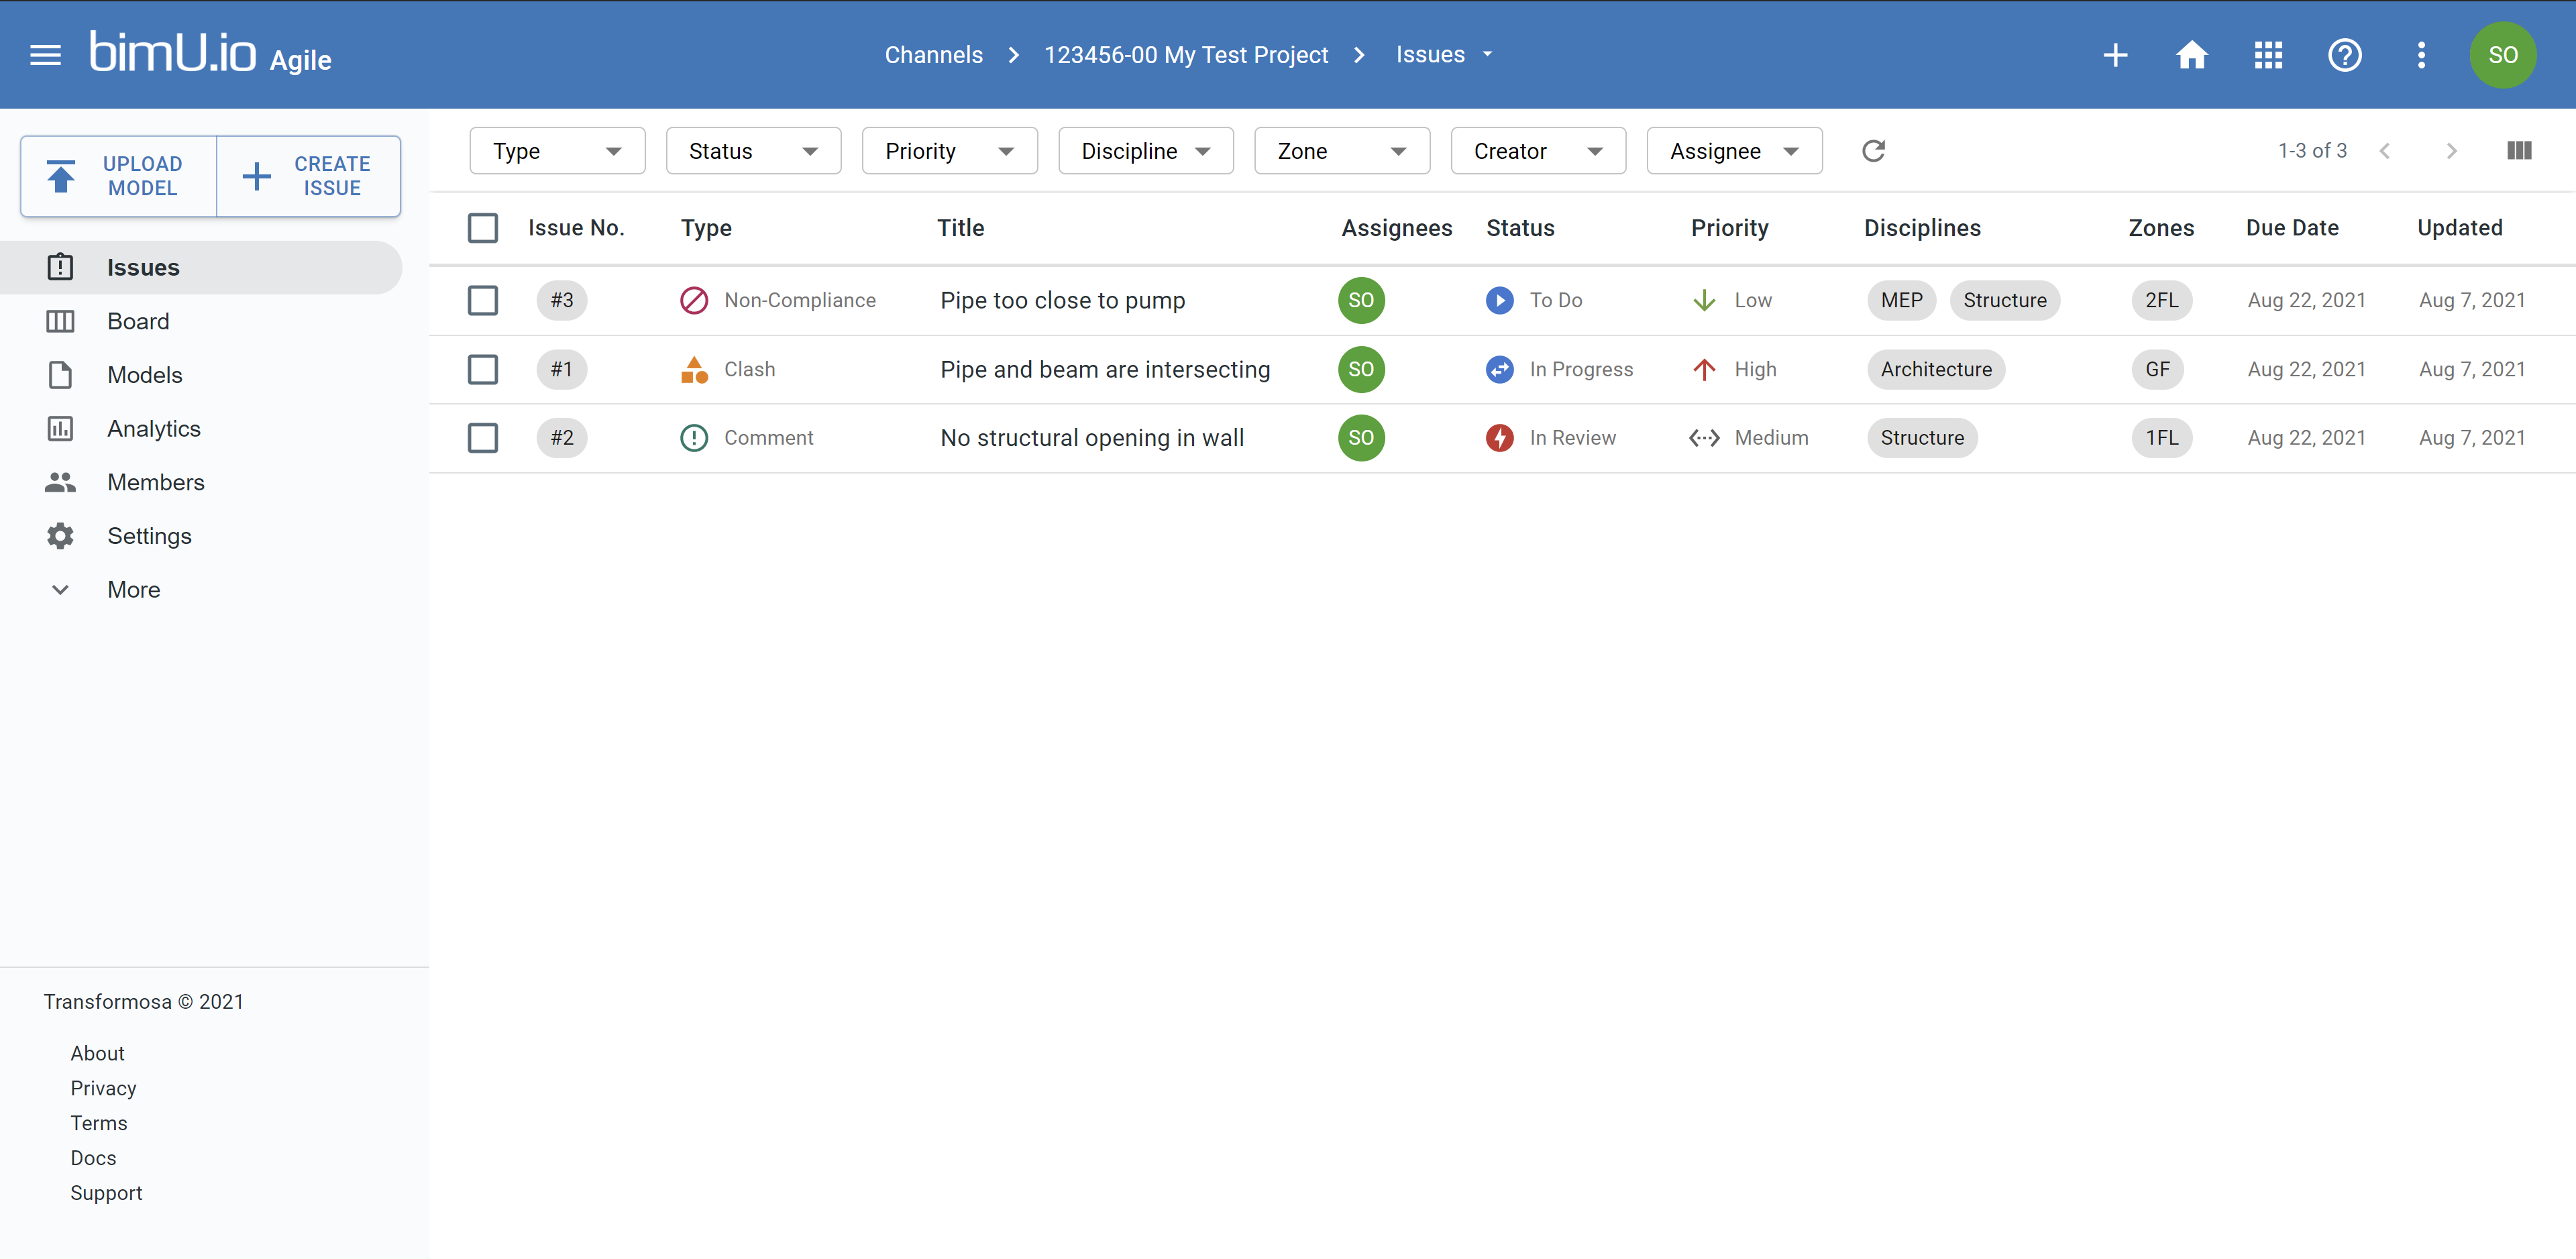This screenshot has width=2576, height=1259.
Task: Check the box for issue #3
Action: [483, 300]
